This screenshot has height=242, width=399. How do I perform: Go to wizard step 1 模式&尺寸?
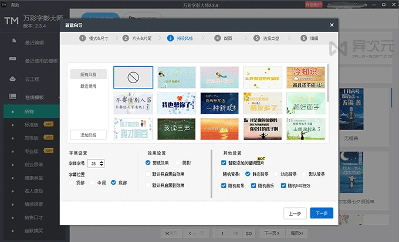pyautogui.click(x=94, y=39)
